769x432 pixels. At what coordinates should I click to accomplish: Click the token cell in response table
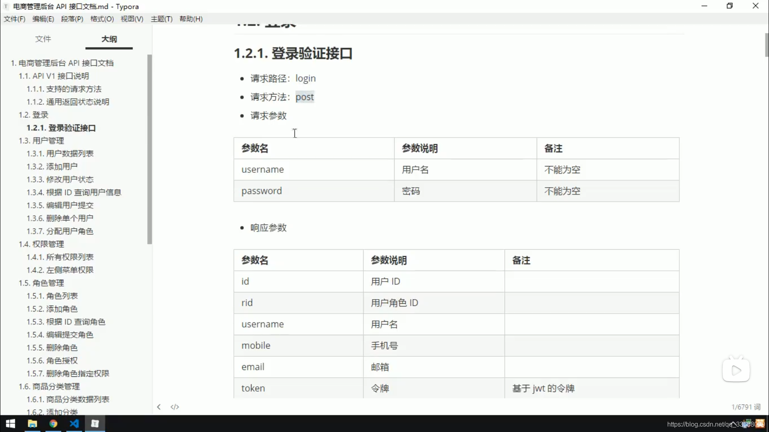pyautogui.click(x=299, y=388)
